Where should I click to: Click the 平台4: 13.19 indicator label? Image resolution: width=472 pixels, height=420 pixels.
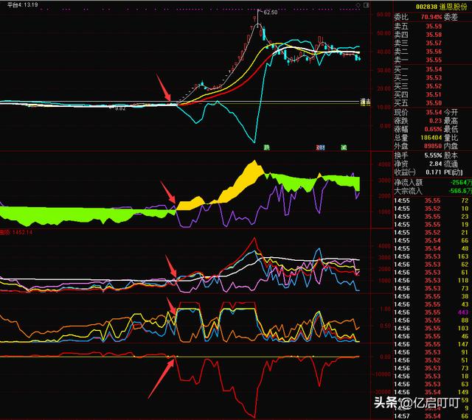point(19,4)
